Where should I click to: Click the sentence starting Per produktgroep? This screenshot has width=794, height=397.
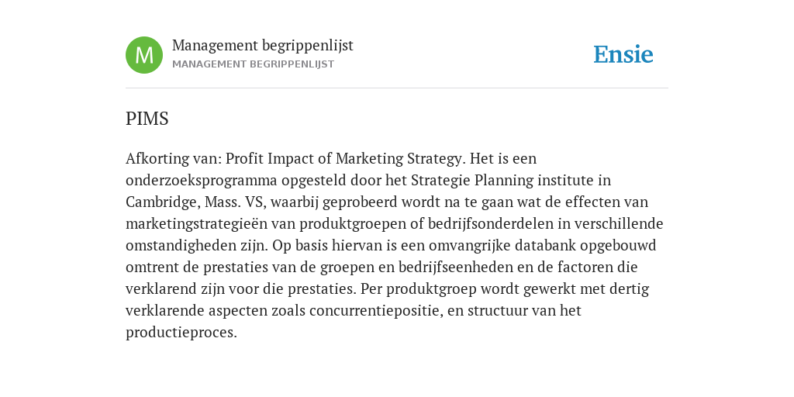[x=506, y=289]
